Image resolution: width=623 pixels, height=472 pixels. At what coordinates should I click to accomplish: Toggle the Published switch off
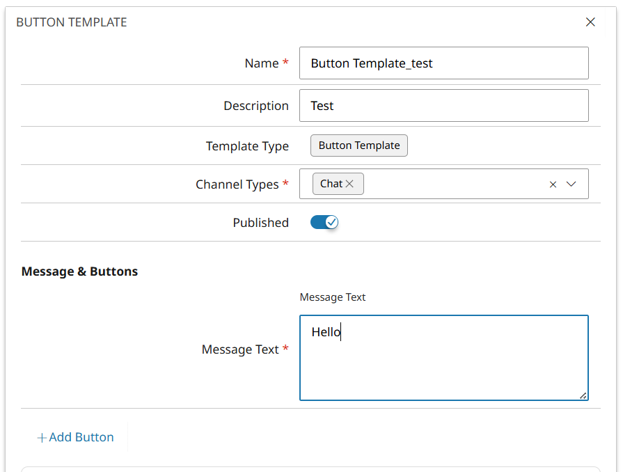click(x=324, y=223)
